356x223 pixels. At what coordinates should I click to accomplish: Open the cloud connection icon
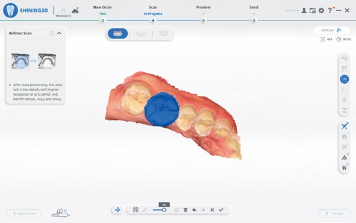[75, 10]
